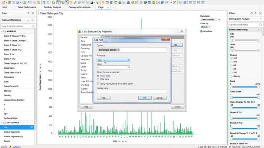The height and width of the screenshot is (148, 264).
Task: Collapse the SalesAndMarketing filter group
Action: point(259,30)
